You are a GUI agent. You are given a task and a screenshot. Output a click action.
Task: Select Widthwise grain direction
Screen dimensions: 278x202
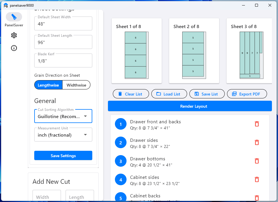point(76,85)
